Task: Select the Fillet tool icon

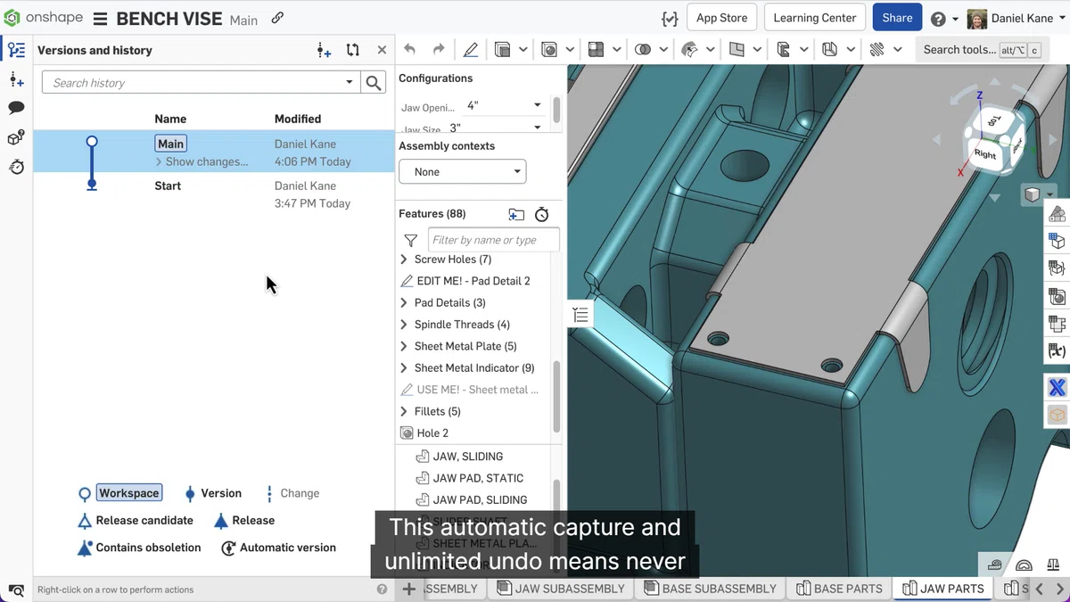Action: pos(549,50)
